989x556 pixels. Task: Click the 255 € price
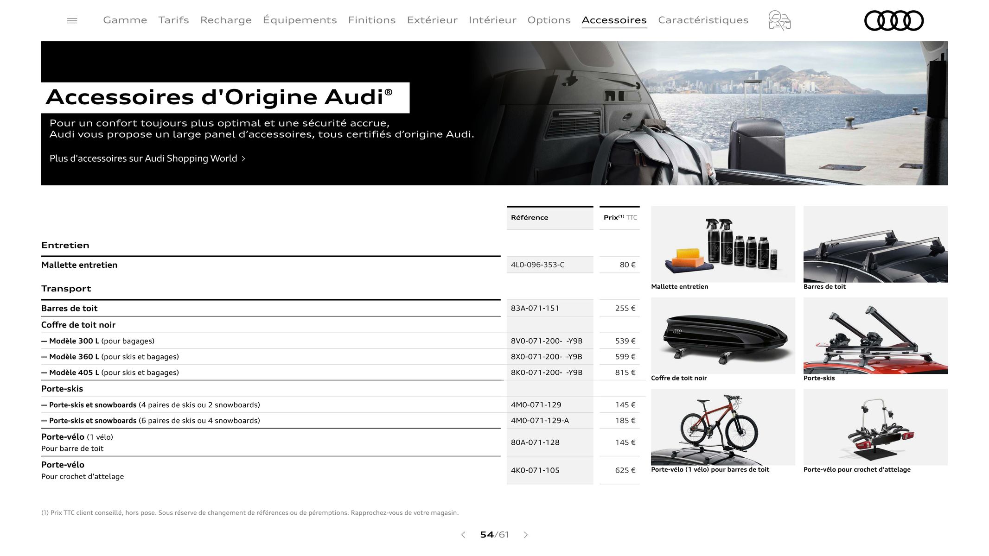point(625,309)
